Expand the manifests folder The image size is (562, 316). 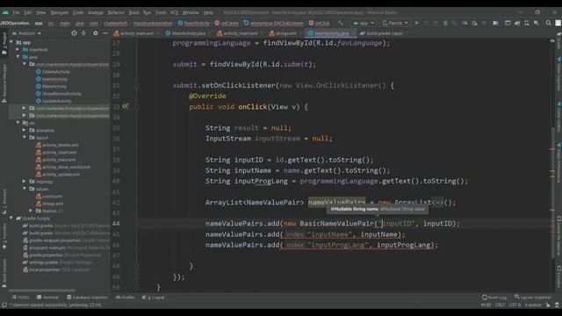point(18,49)
